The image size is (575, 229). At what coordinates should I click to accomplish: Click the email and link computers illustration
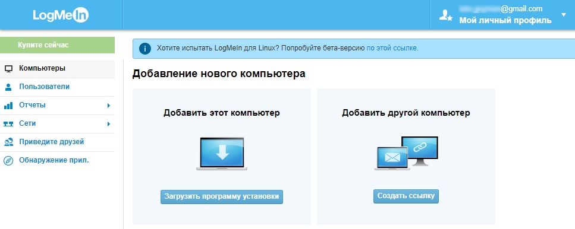point(406,153)
